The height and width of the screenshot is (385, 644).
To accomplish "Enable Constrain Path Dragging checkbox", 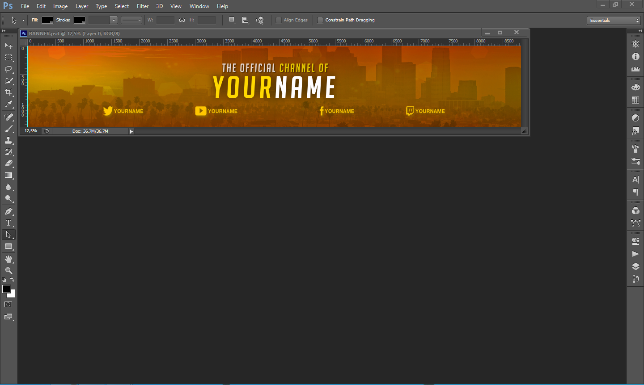I will (320, 20).
